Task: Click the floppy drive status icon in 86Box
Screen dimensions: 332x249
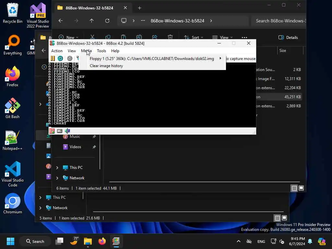Action: tap(52, 131)
